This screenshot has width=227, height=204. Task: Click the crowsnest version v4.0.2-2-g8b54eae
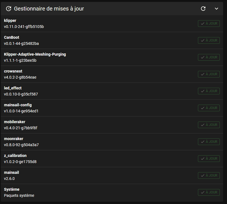coord(20,77)
